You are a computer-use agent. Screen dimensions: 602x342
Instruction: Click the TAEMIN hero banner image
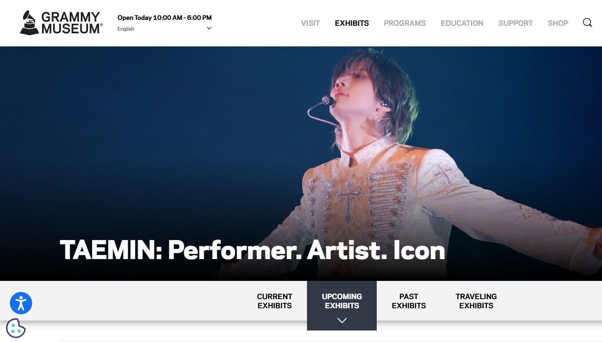(x=301, y=163)
